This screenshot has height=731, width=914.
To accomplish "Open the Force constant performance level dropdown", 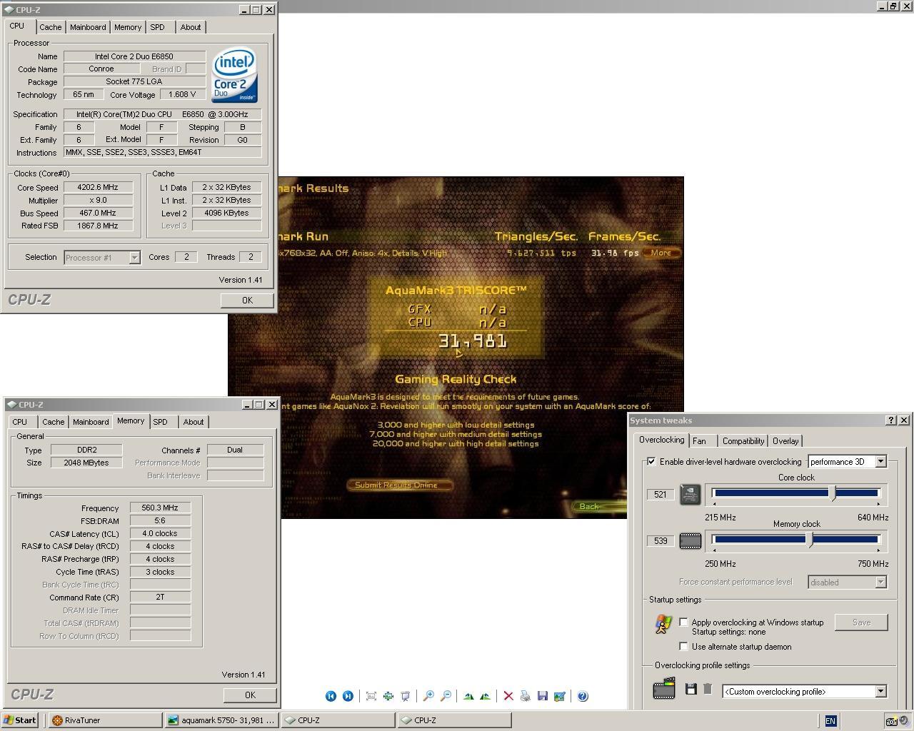I will click(x=880, y=583).
